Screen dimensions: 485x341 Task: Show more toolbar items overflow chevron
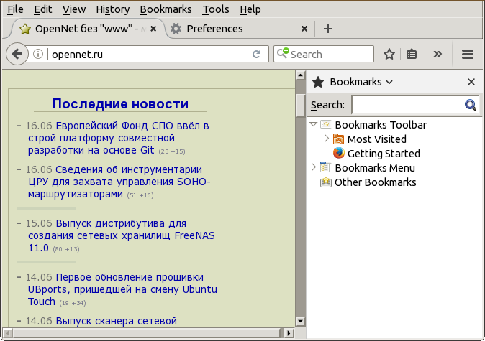pyautogui.click(x=437, y=55)
